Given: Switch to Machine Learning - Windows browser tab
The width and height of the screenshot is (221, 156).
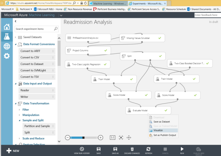Looking at the screenshot, I should 108,3.
